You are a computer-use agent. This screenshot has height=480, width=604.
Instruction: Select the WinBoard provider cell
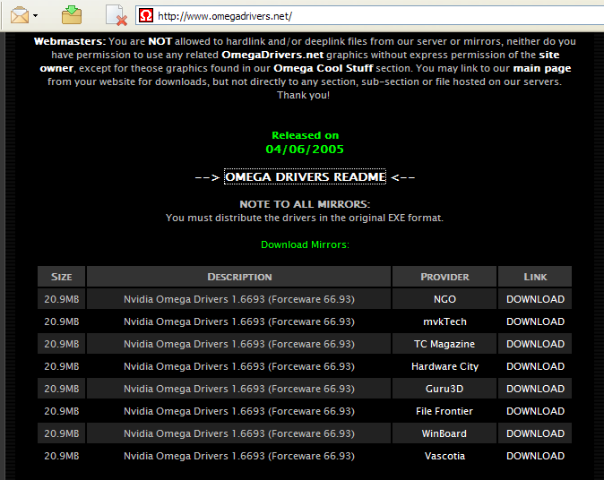coord(444,433)
